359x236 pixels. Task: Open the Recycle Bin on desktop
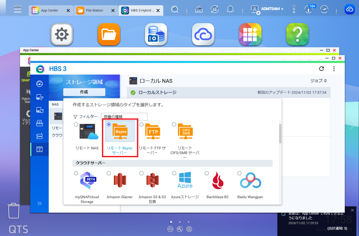(x=14, y=211)
